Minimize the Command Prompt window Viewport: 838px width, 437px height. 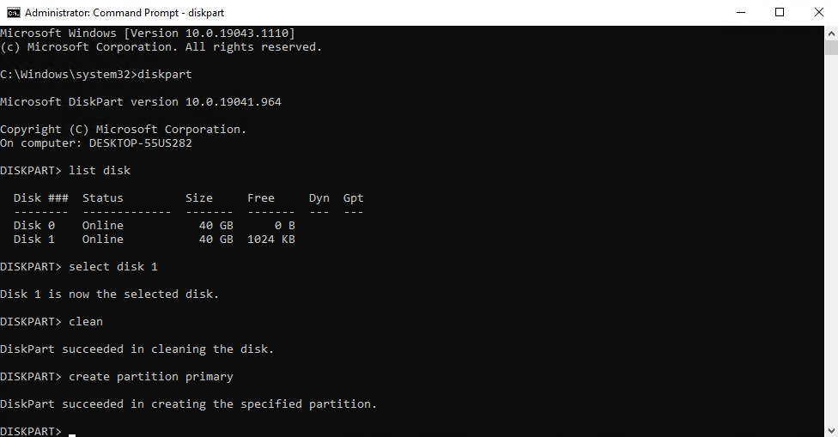(741, 12)
